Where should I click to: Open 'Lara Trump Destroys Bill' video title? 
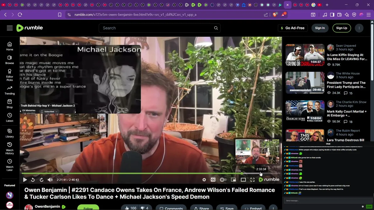[x=345, y=140]
